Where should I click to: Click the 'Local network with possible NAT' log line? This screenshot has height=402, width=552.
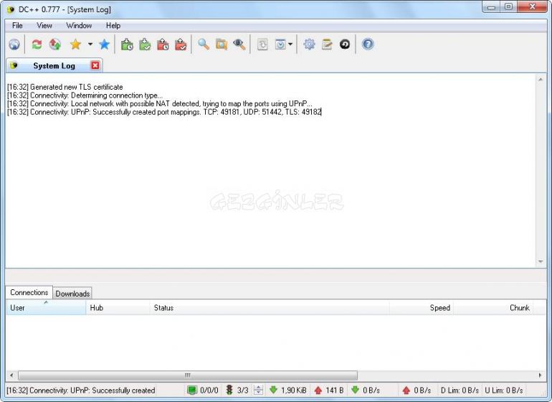[159, 103]
